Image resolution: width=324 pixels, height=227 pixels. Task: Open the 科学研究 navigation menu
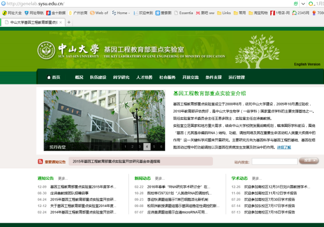pos(121,77)
